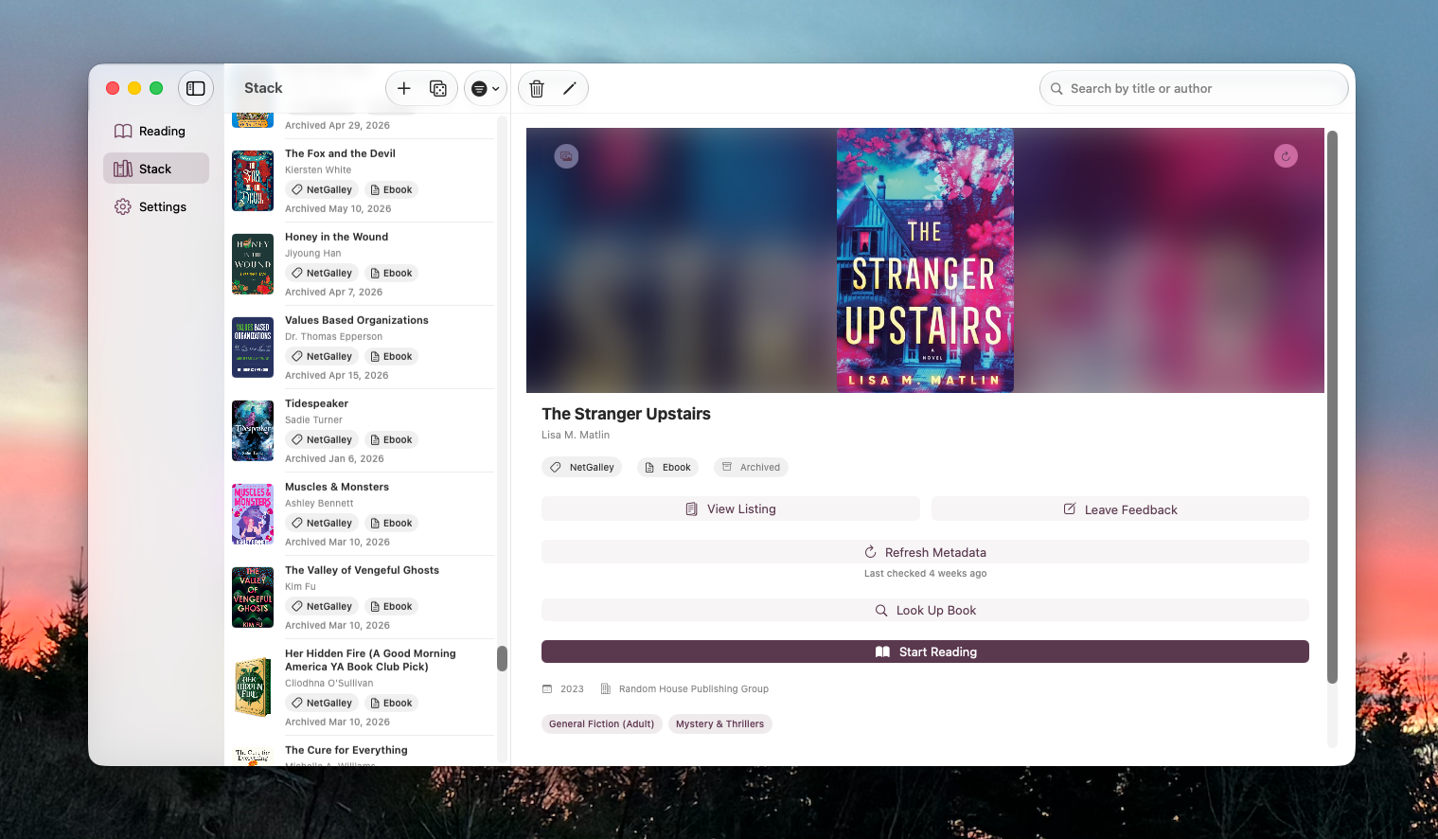Open the list filter dropdown in the toolbar
This screenshot has width=1438, height=839.
[486, 88]
